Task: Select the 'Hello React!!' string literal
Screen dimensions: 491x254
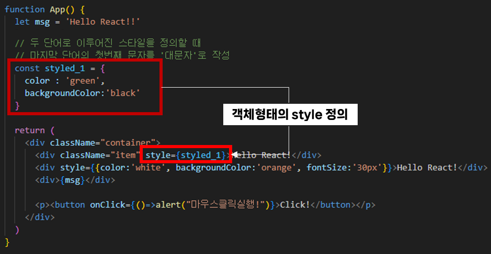Action: pos(102,22)
